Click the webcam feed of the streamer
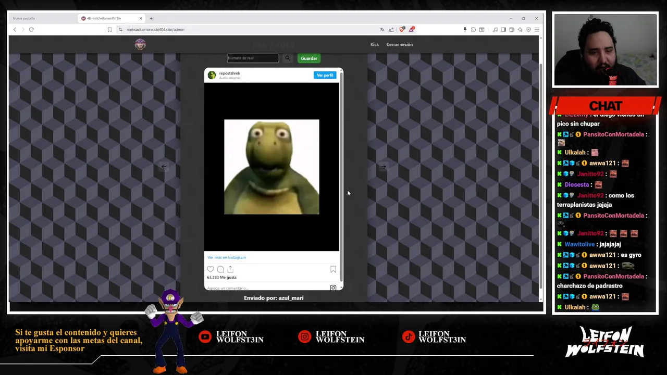Viewport: 667px width, 375px height. pos(605,50)
